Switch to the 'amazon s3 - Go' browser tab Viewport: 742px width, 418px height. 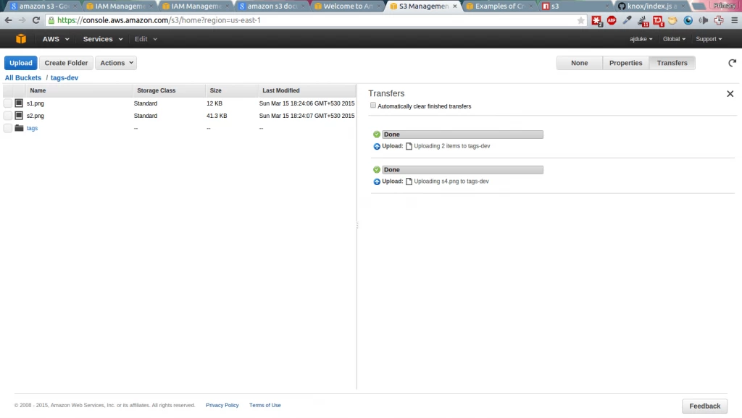click(43, 6)
